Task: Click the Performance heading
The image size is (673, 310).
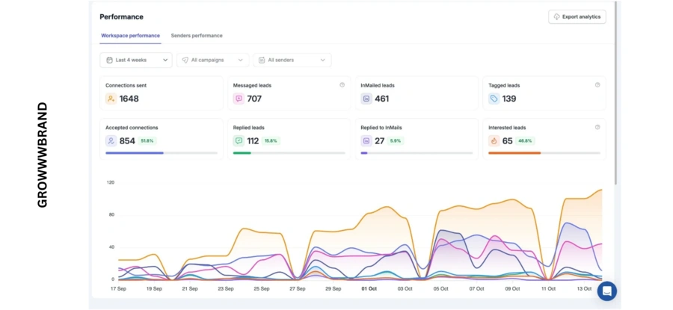Action: tap(121, 16)
